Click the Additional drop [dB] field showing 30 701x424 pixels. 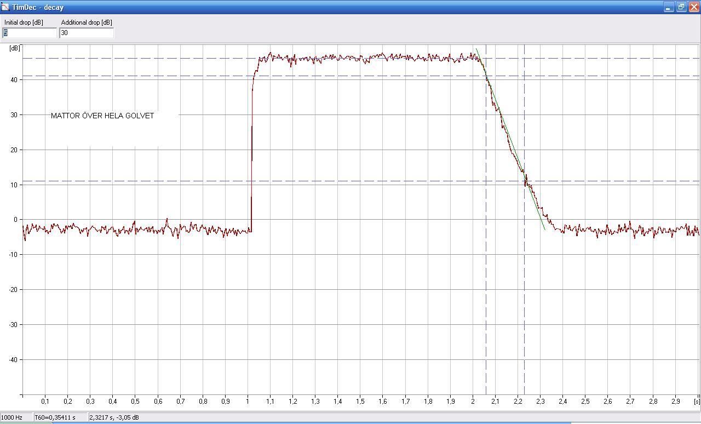pos(87,33)
